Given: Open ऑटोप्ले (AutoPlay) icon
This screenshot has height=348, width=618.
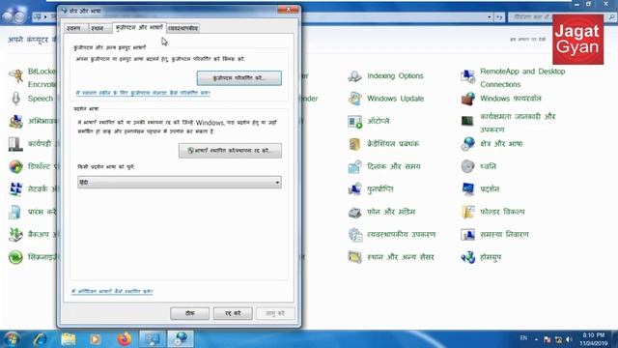Looking at the screenshot, I should [354, 121].
